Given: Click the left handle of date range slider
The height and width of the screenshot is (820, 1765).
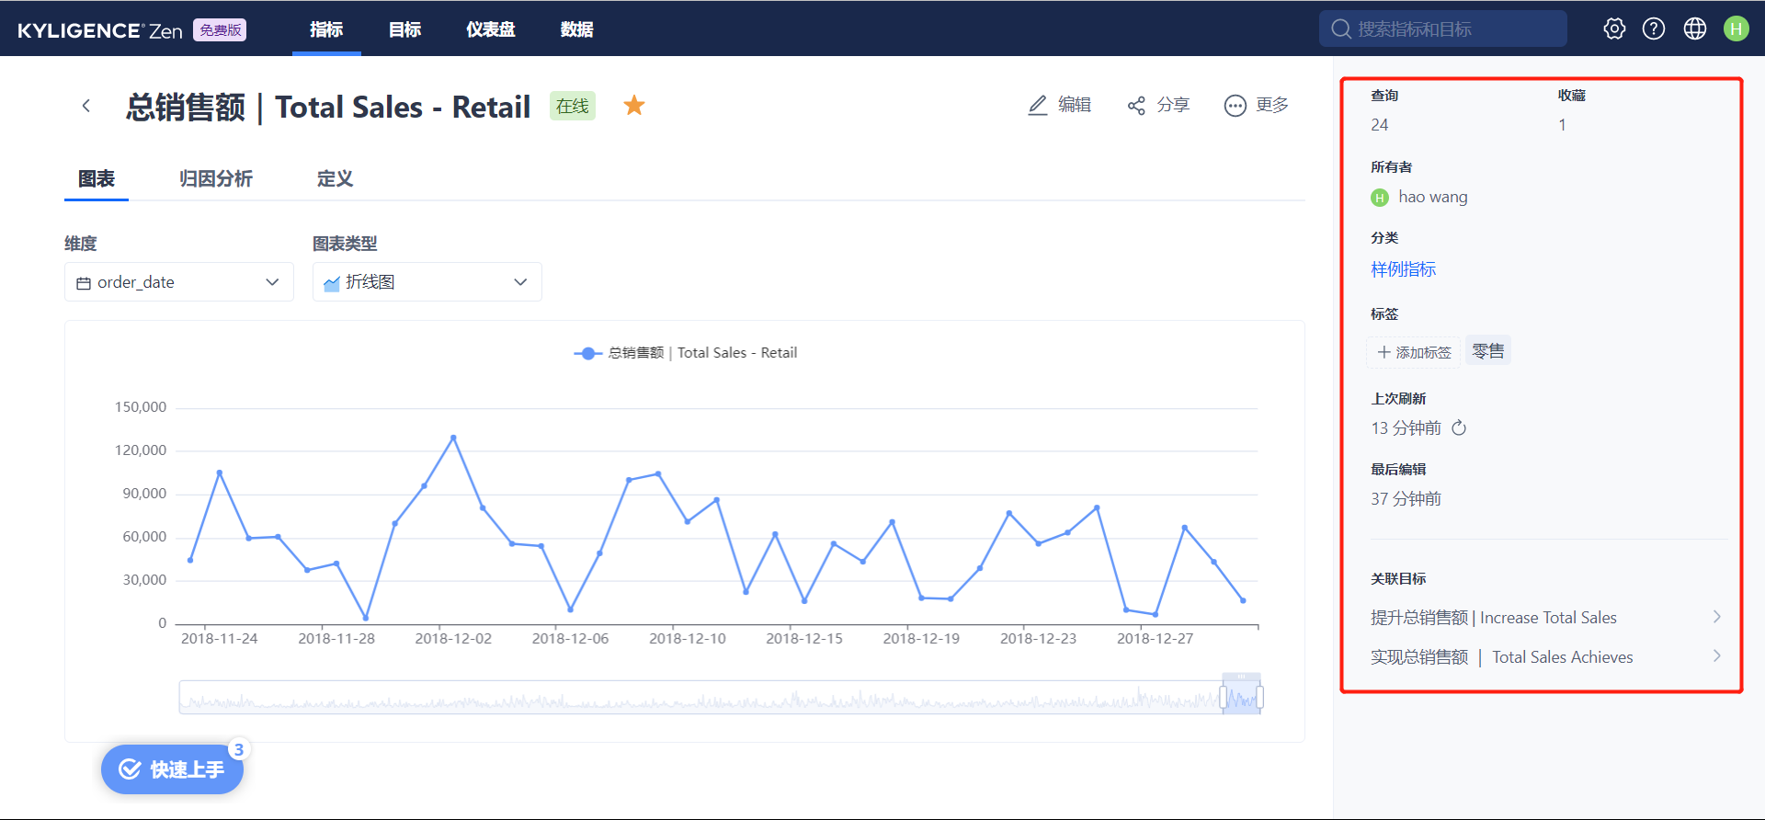Looking at the screenshot, I should [x=1224, y=698].
